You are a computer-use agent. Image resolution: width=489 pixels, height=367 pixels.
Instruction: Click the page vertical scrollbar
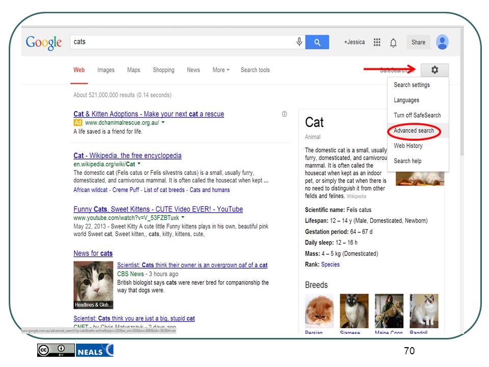[462, 91]
